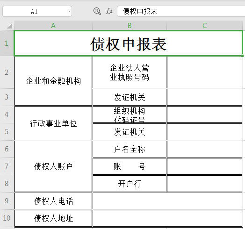The image size is (245, 229).
Task: Click the Select All corner triangle
Action: pos(9,26)
